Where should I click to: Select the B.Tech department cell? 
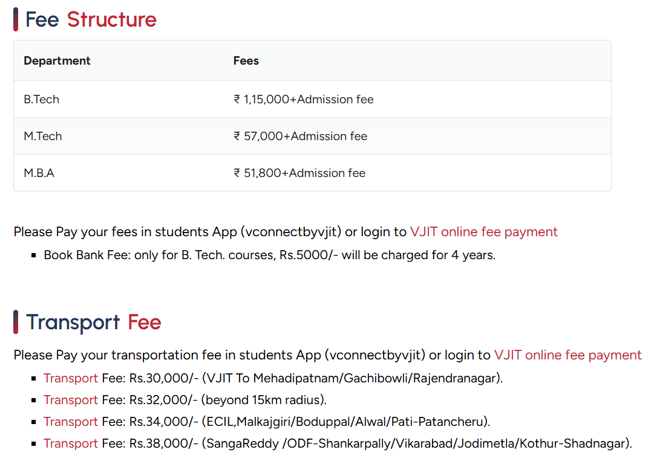point(42,100)
